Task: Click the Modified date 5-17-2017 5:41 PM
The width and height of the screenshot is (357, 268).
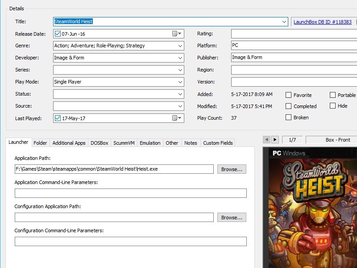Action: coord(251,106)
